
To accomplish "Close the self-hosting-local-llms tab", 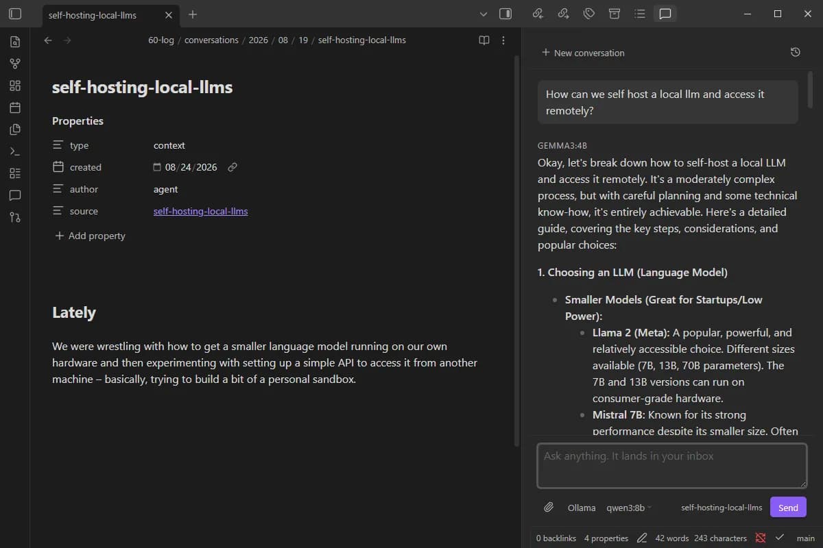I will tap(168, 14).
